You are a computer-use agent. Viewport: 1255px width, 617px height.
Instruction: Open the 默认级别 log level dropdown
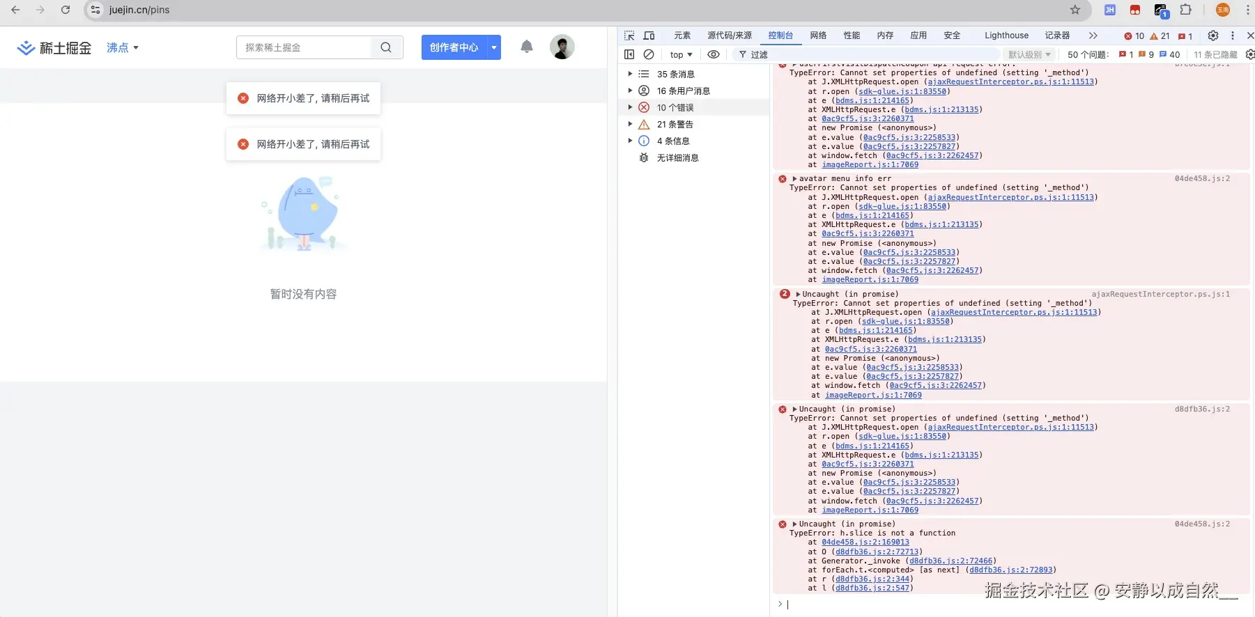[x=1029, y=54]
